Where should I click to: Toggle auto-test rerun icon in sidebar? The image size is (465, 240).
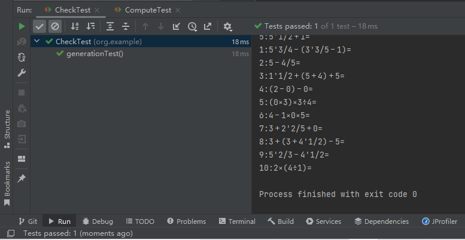click(22, 57)
